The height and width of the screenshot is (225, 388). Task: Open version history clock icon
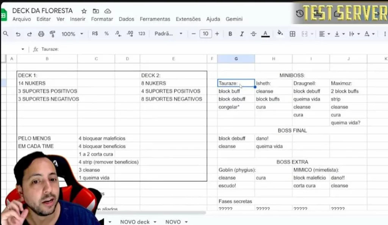coord(300,14)
